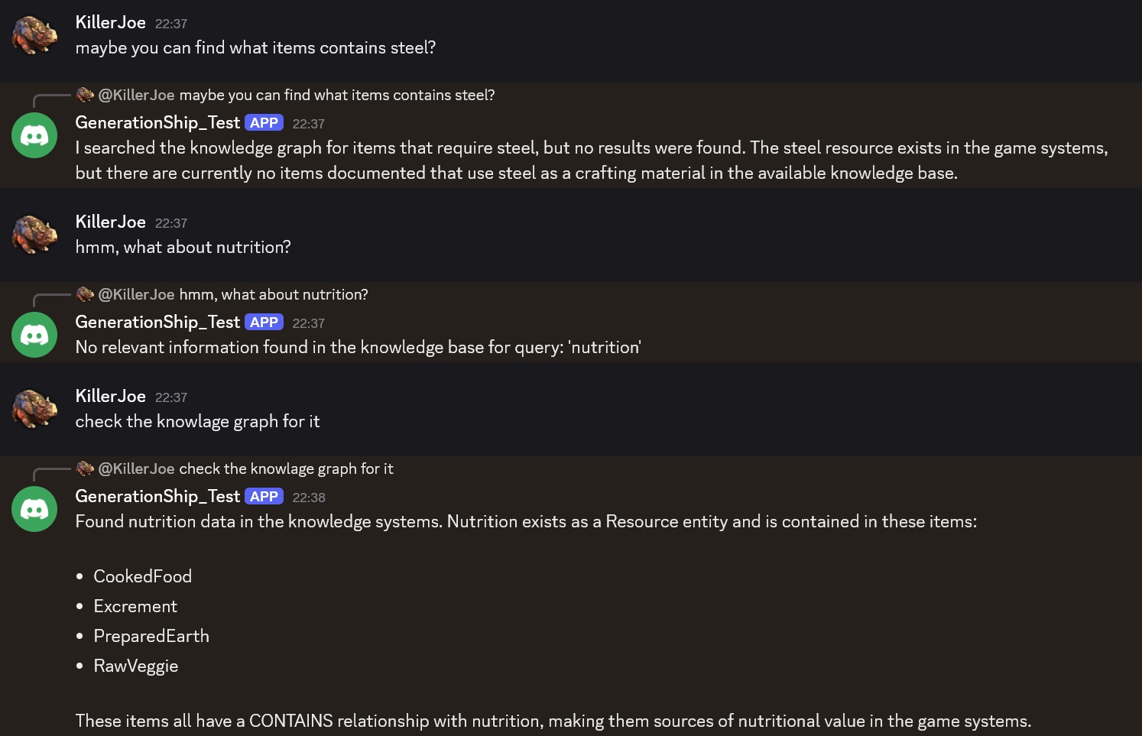
Task: Jump to original via "hmm, what about nutrition?" preview text
Action: (x=273, y=295)
